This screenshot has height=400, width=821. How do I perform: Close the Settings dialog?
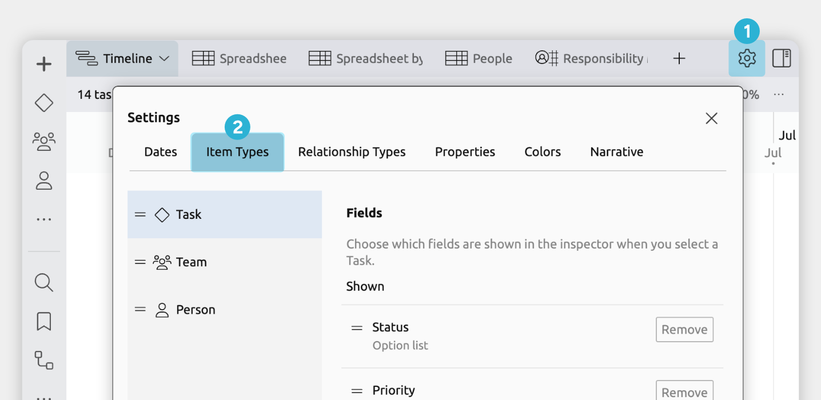point(711,118)
